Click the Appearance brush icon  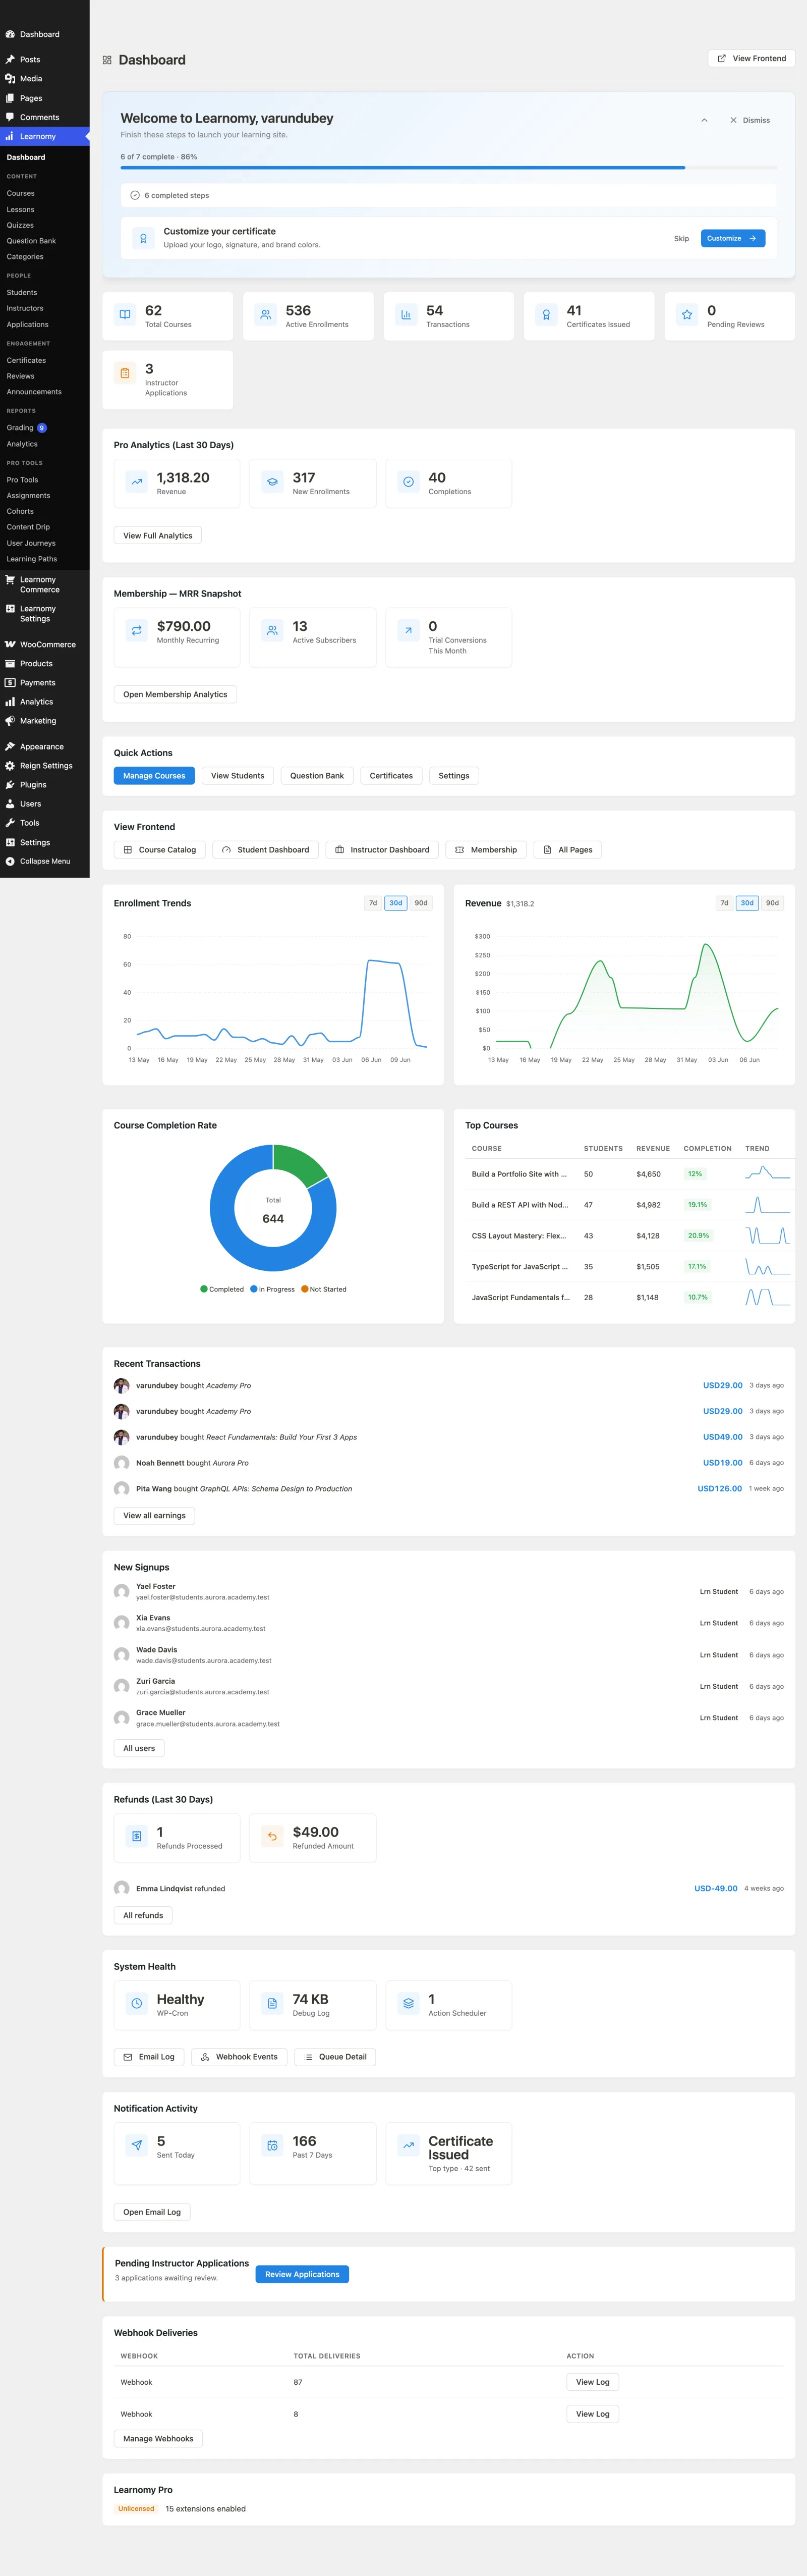[x=10, y=746]
